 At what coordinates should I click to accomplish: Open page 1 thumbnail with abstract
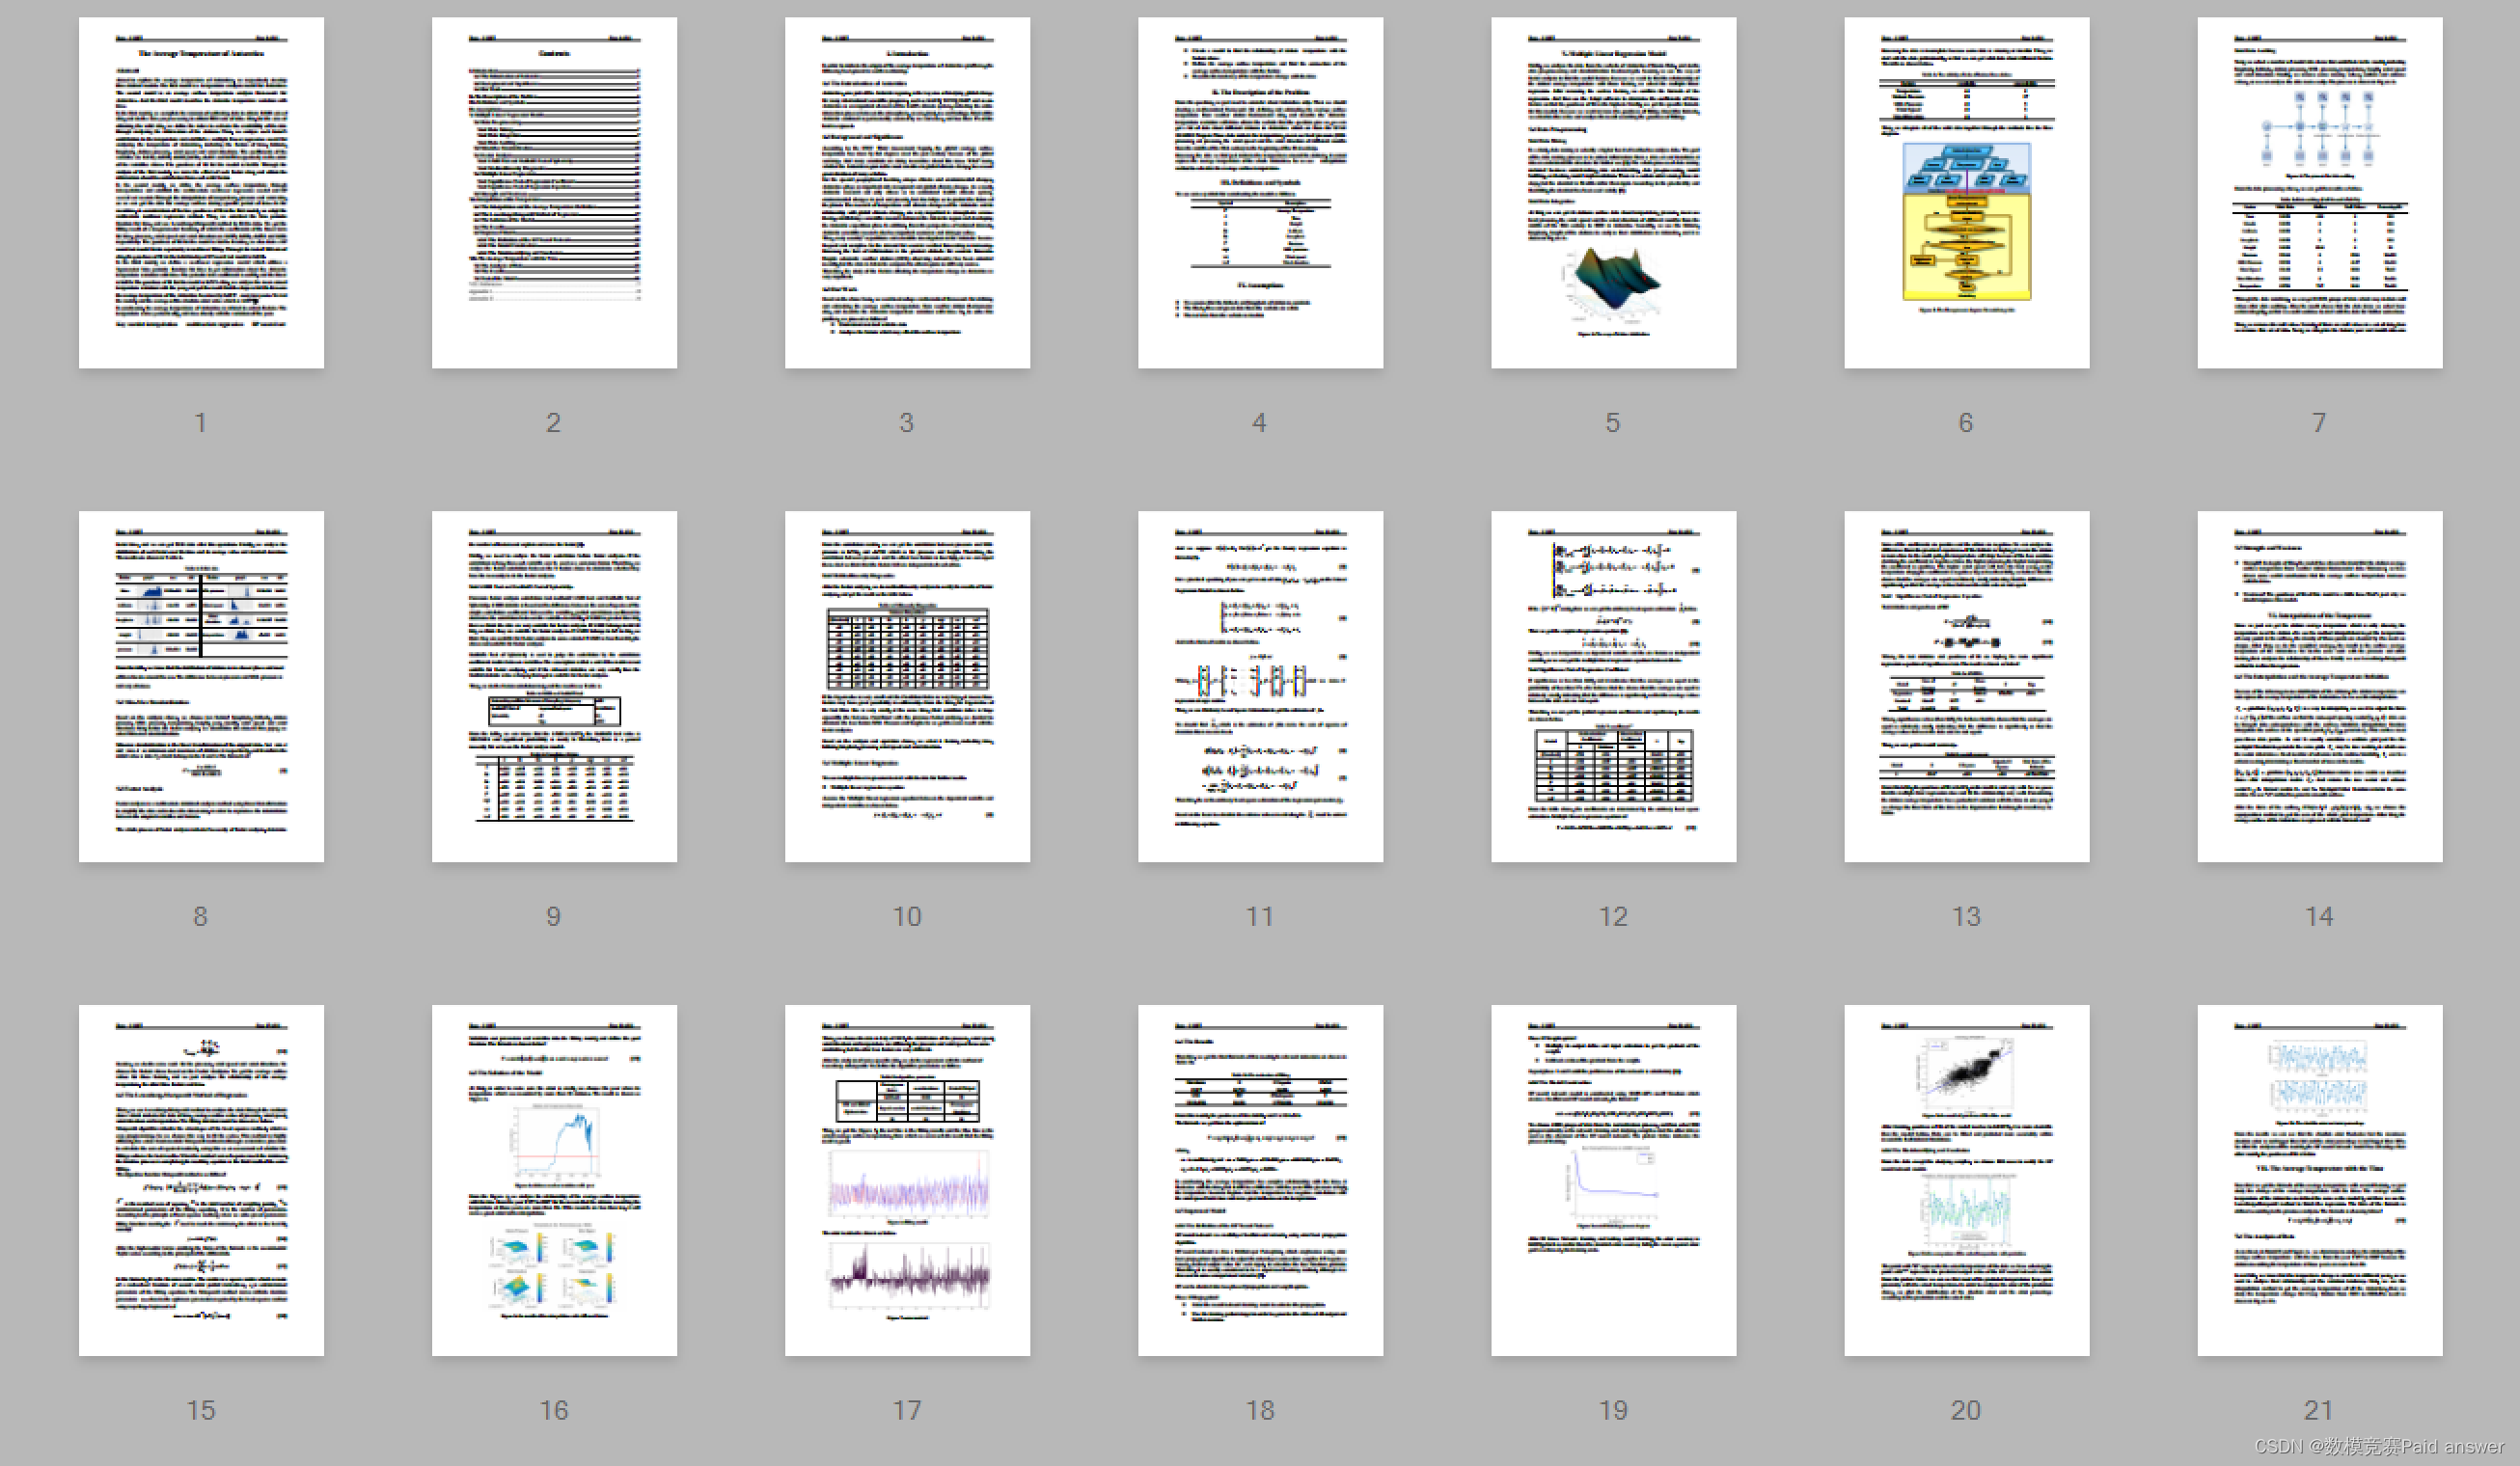coord(201,192)
